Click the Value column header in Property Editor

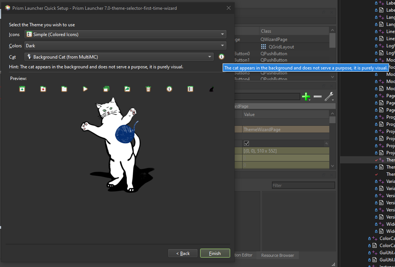(286, 115)
